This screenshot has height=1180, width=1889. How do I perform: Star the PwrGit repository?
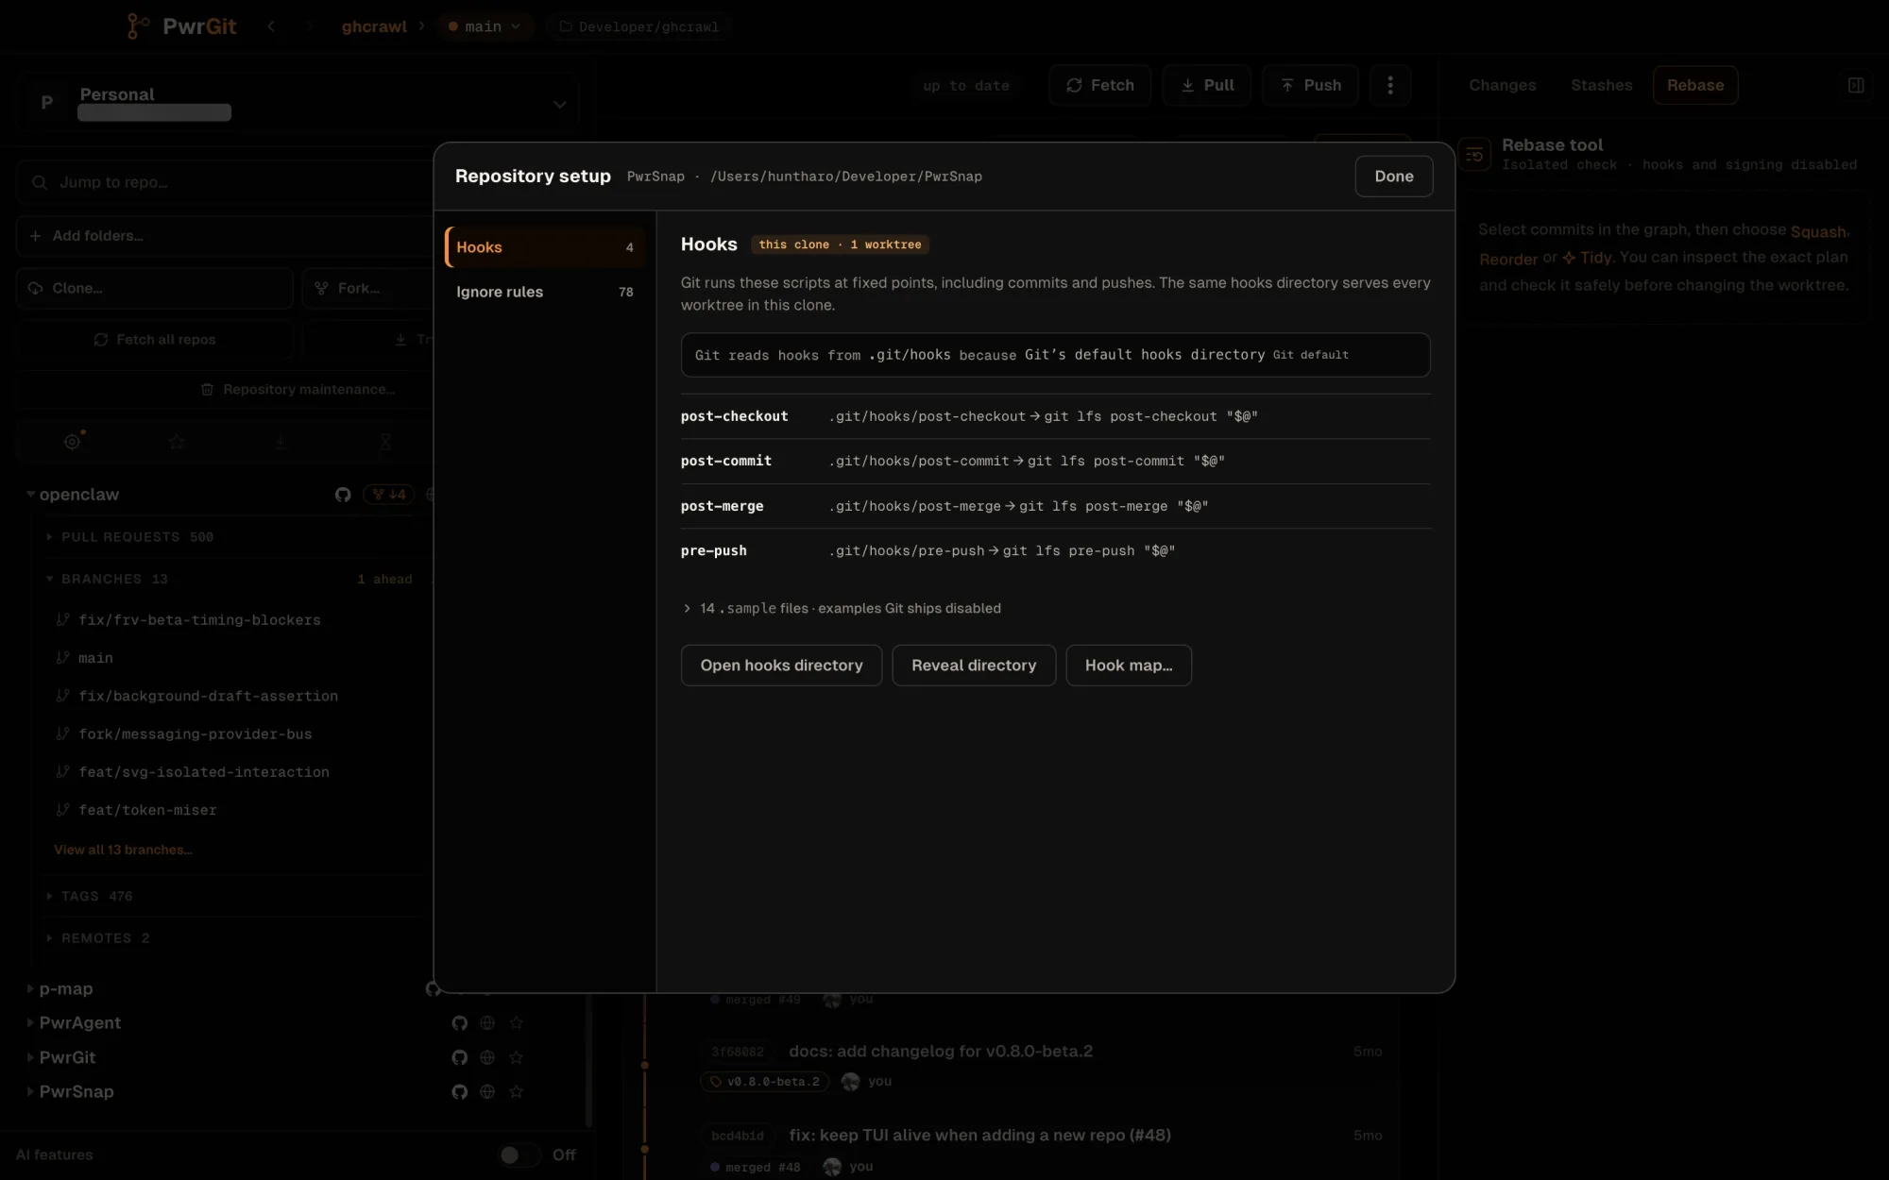(x=516, y=1058)
